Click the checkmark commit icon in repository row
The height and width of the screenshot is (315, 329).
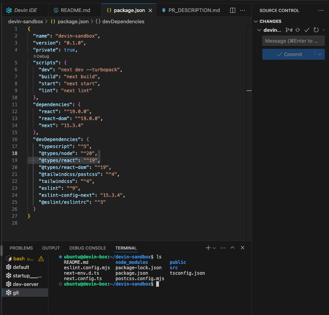[307, 30]
